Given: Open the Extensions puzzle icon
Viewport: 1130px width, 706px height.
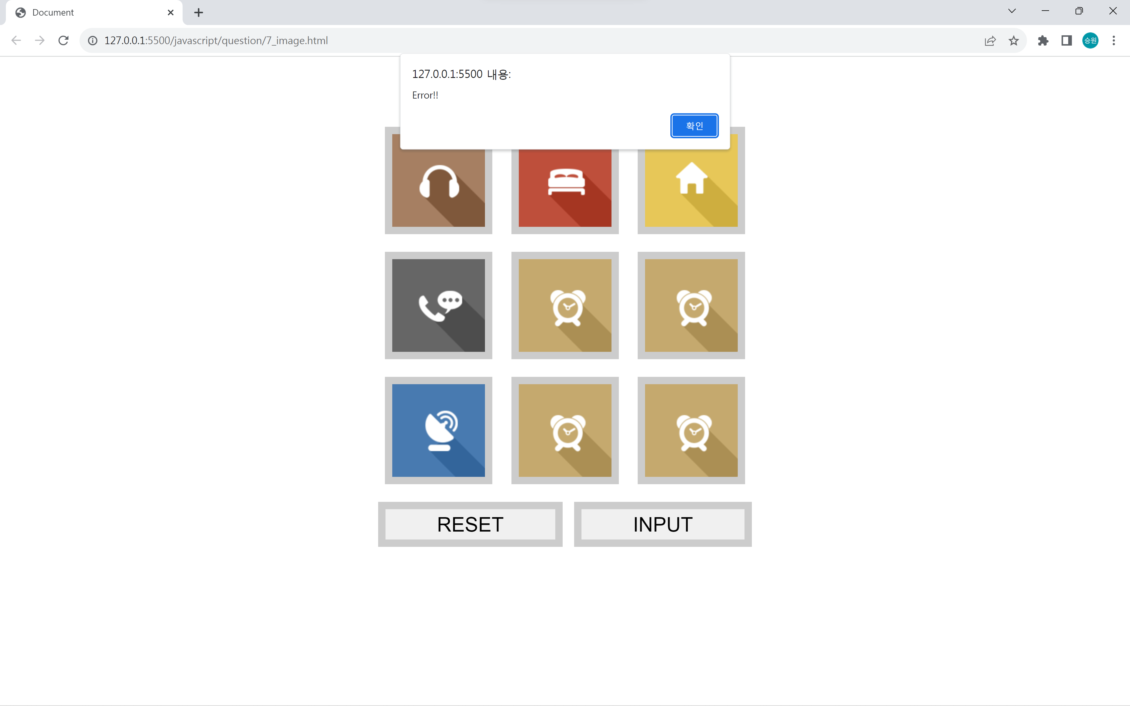Looking at the screenshot, I should [x=1043, y=41].
